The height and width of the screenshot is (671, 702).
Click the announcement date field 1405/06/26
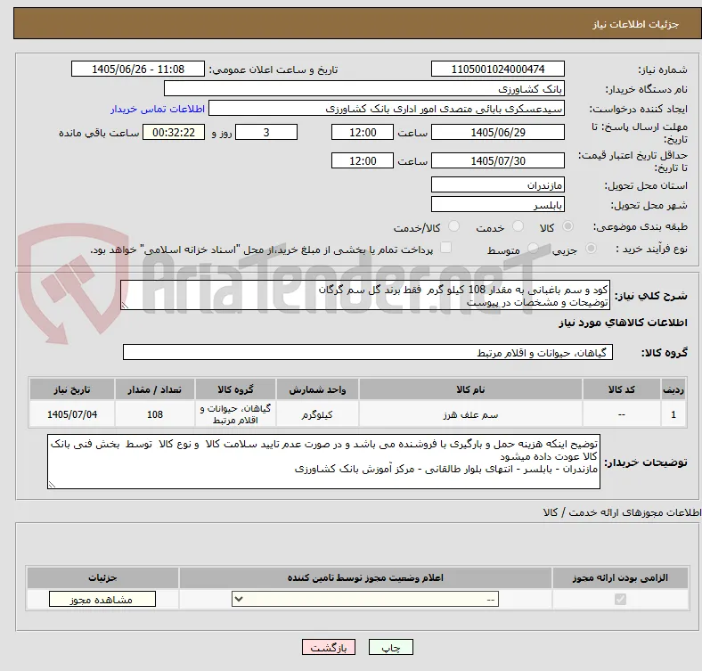[x=138, y=70]
